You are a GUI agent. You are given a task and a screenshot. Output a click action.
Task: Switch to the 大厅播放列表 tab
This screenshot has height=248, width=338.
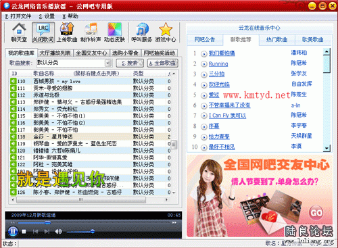coord(55,53)
